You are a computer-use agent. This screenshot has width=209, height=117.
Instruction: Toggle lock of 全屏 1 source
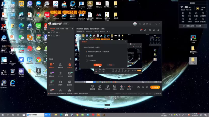point(51,36)
